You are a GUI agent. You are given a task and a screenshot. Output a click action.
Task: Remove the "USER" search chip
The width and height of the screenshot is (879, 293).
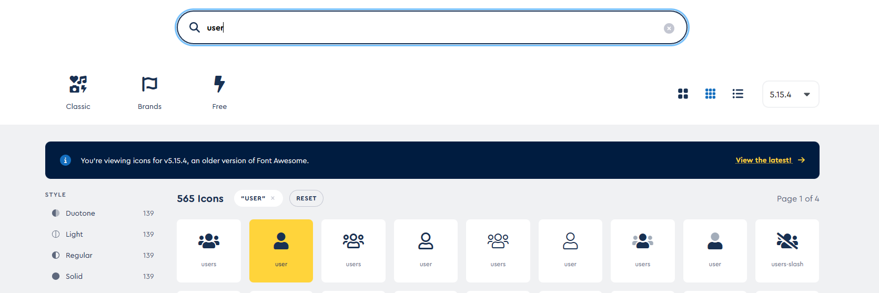click(272, 198)
